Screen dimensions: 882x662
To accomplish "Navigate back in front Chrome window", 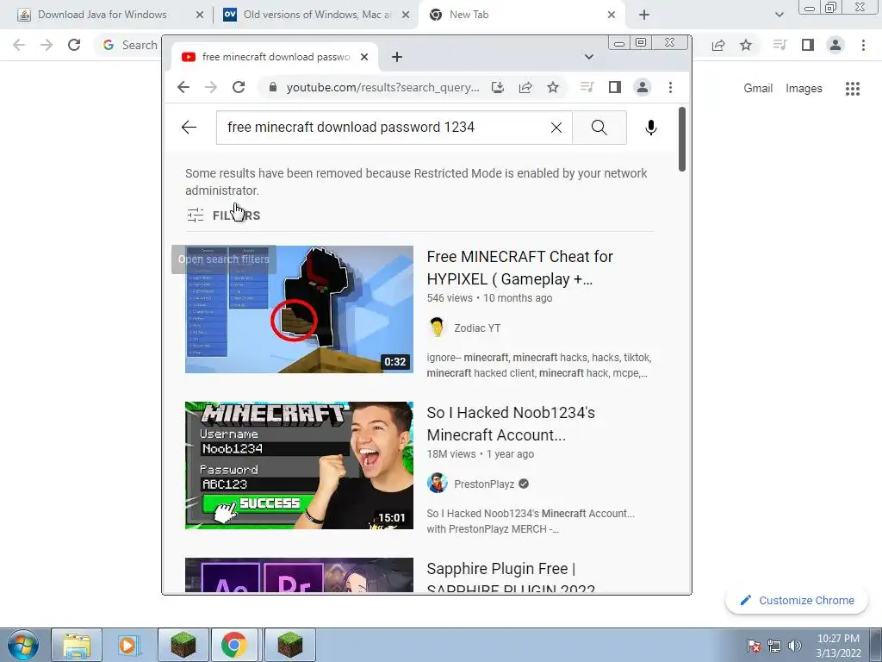I will click(x=183, y=87).
